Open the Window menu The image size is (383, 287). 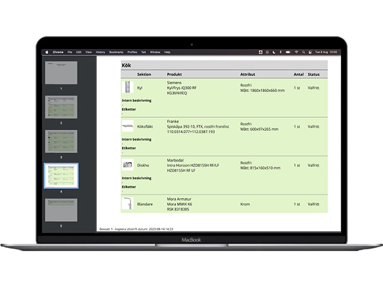(155, 52)
